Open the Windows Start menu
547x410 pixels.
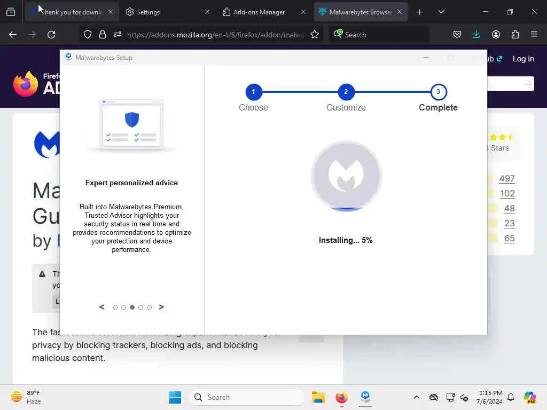pyautogui.click(x=175, y=397)
